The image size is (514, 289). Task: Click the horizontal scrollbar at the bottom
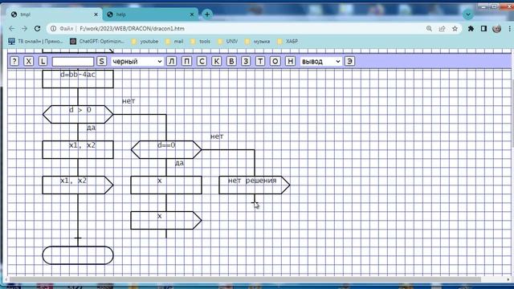pyautogui.click(x=244, y=279)
